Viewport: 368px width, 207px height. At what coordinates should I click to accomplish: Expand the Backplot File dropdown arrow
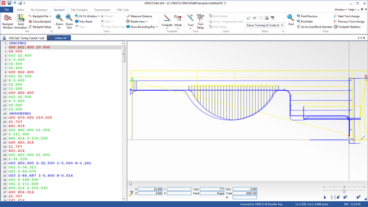tap(50, 16)
